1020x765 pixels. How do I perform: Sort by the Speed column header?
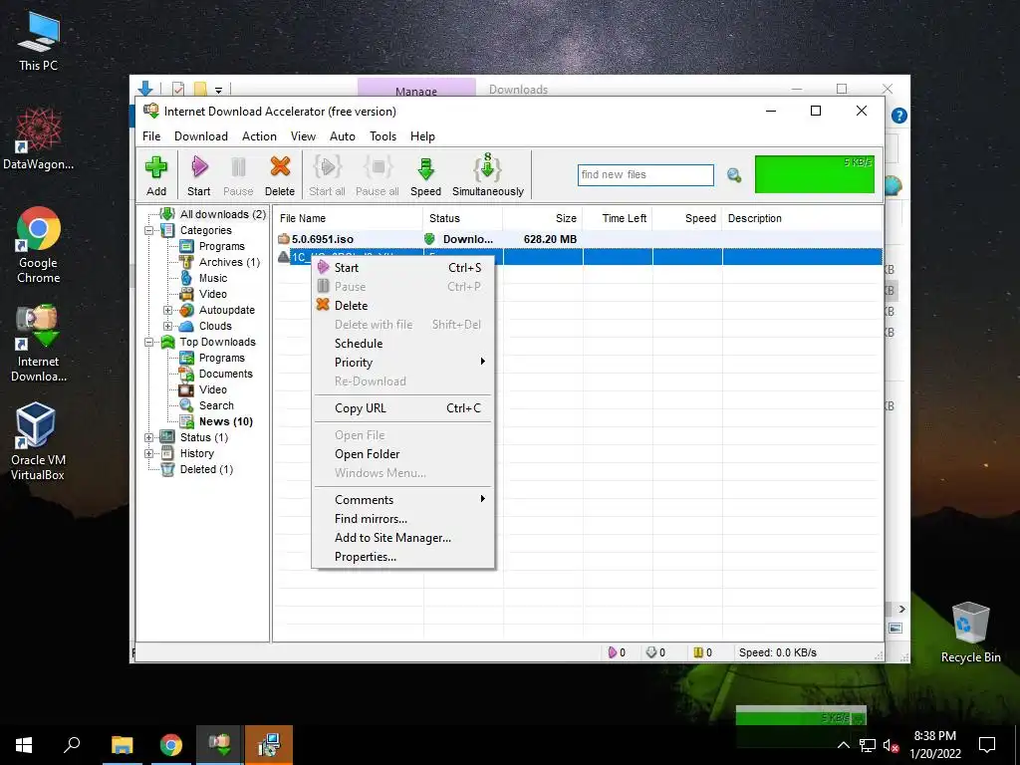coord(687,218)
